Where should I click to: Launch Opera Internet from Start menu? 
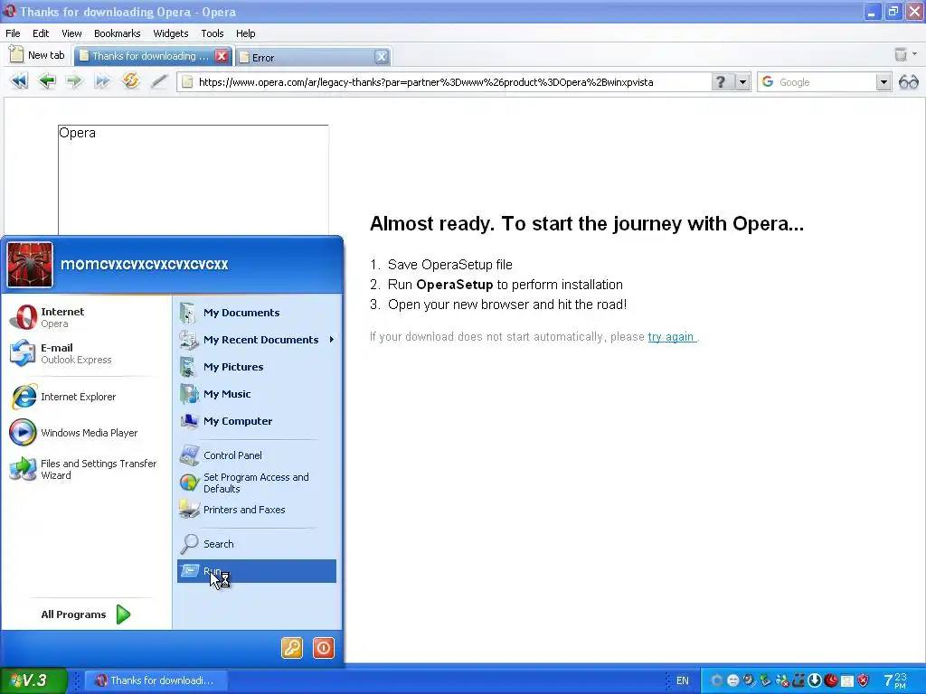tap(86, 317)
